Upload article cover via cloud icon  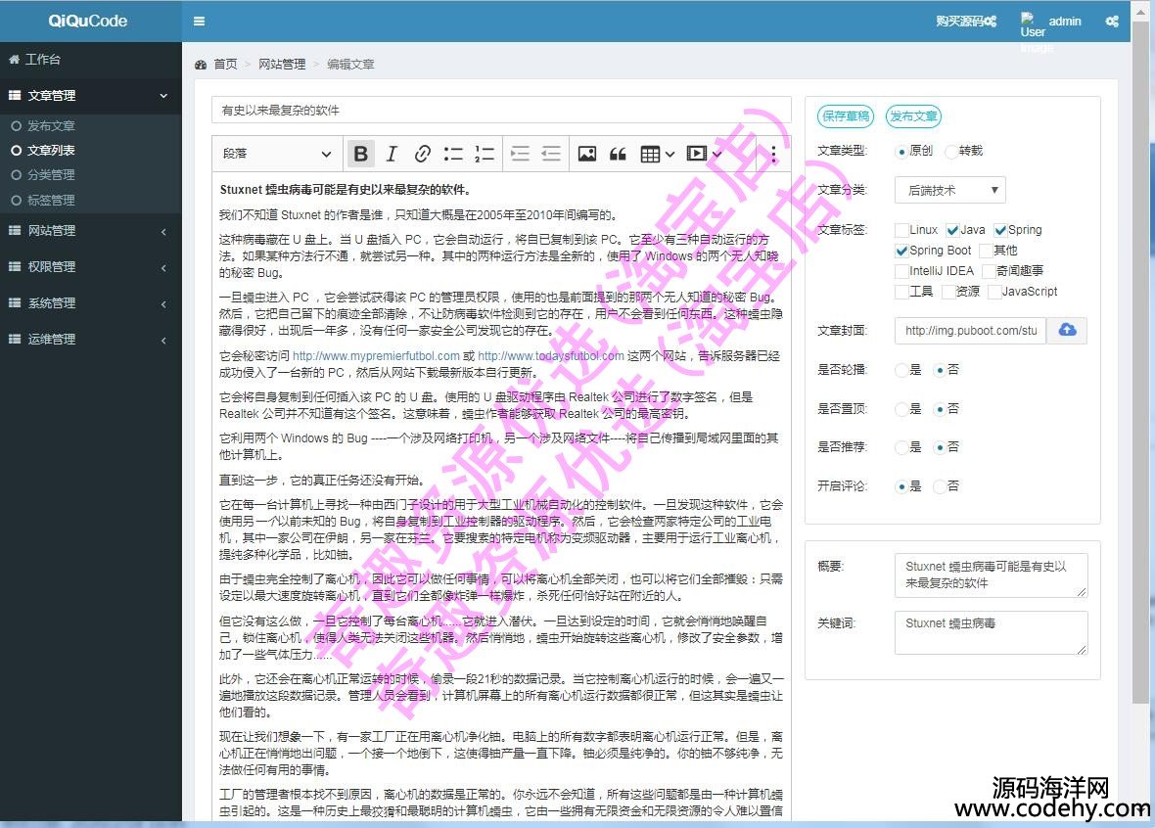(x=1067, y=330)
